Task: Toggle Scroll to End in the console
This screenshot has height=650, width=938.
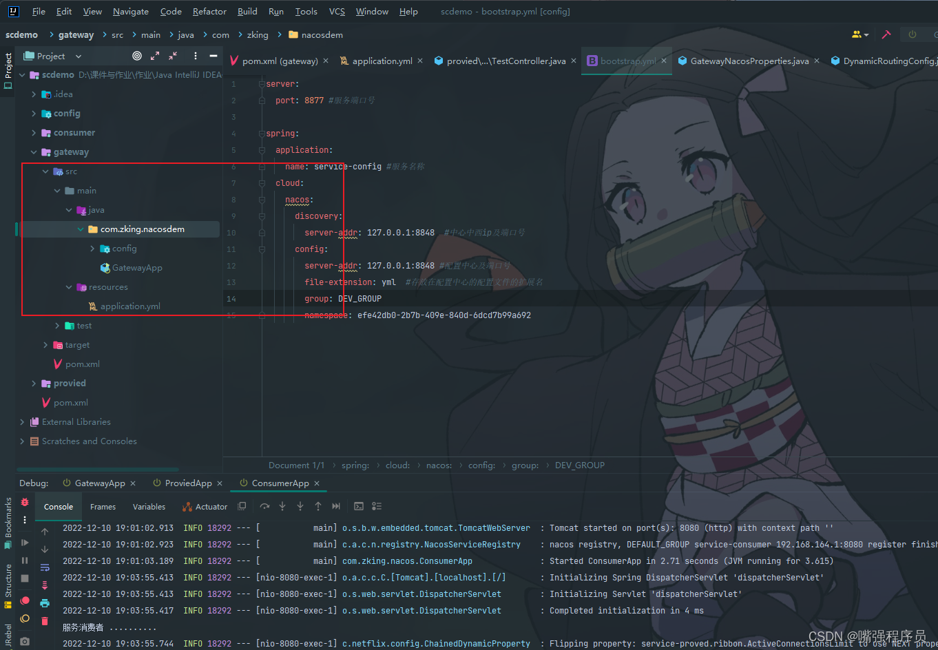Action: tap(45, 585)
